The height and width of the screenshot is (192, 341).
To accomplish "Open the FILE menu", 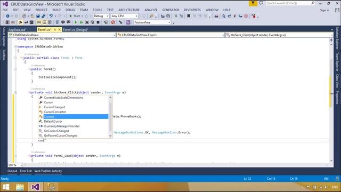I will tap(5, 10).
